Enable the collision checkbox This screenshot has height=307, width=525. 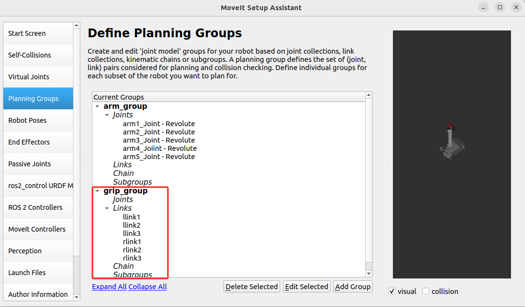[425, 291]
